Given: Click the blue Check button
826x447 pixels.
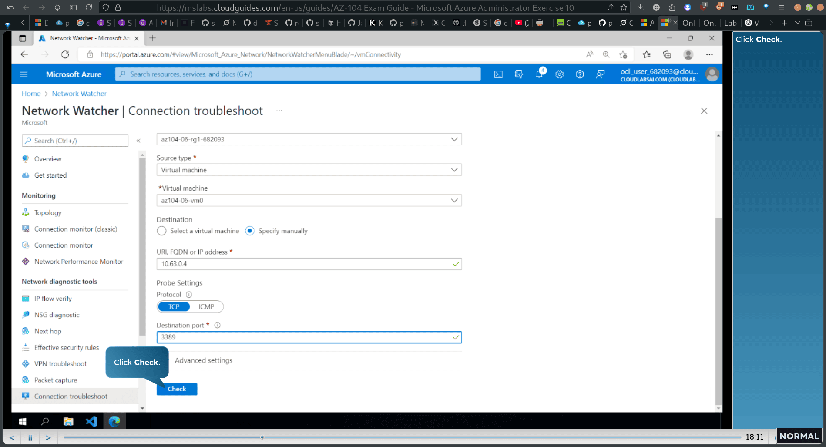Looking at the screenshot, I should click(177, 389).
